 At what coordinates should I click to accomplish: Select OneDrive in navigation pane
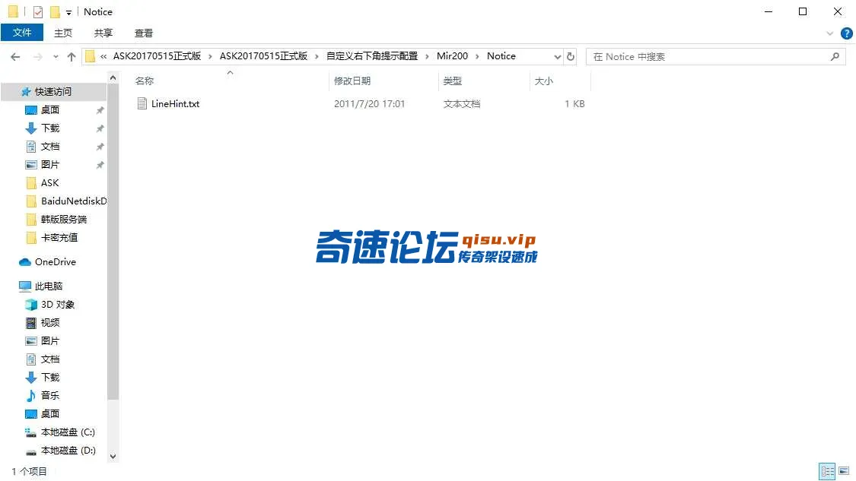pos(55,262)
